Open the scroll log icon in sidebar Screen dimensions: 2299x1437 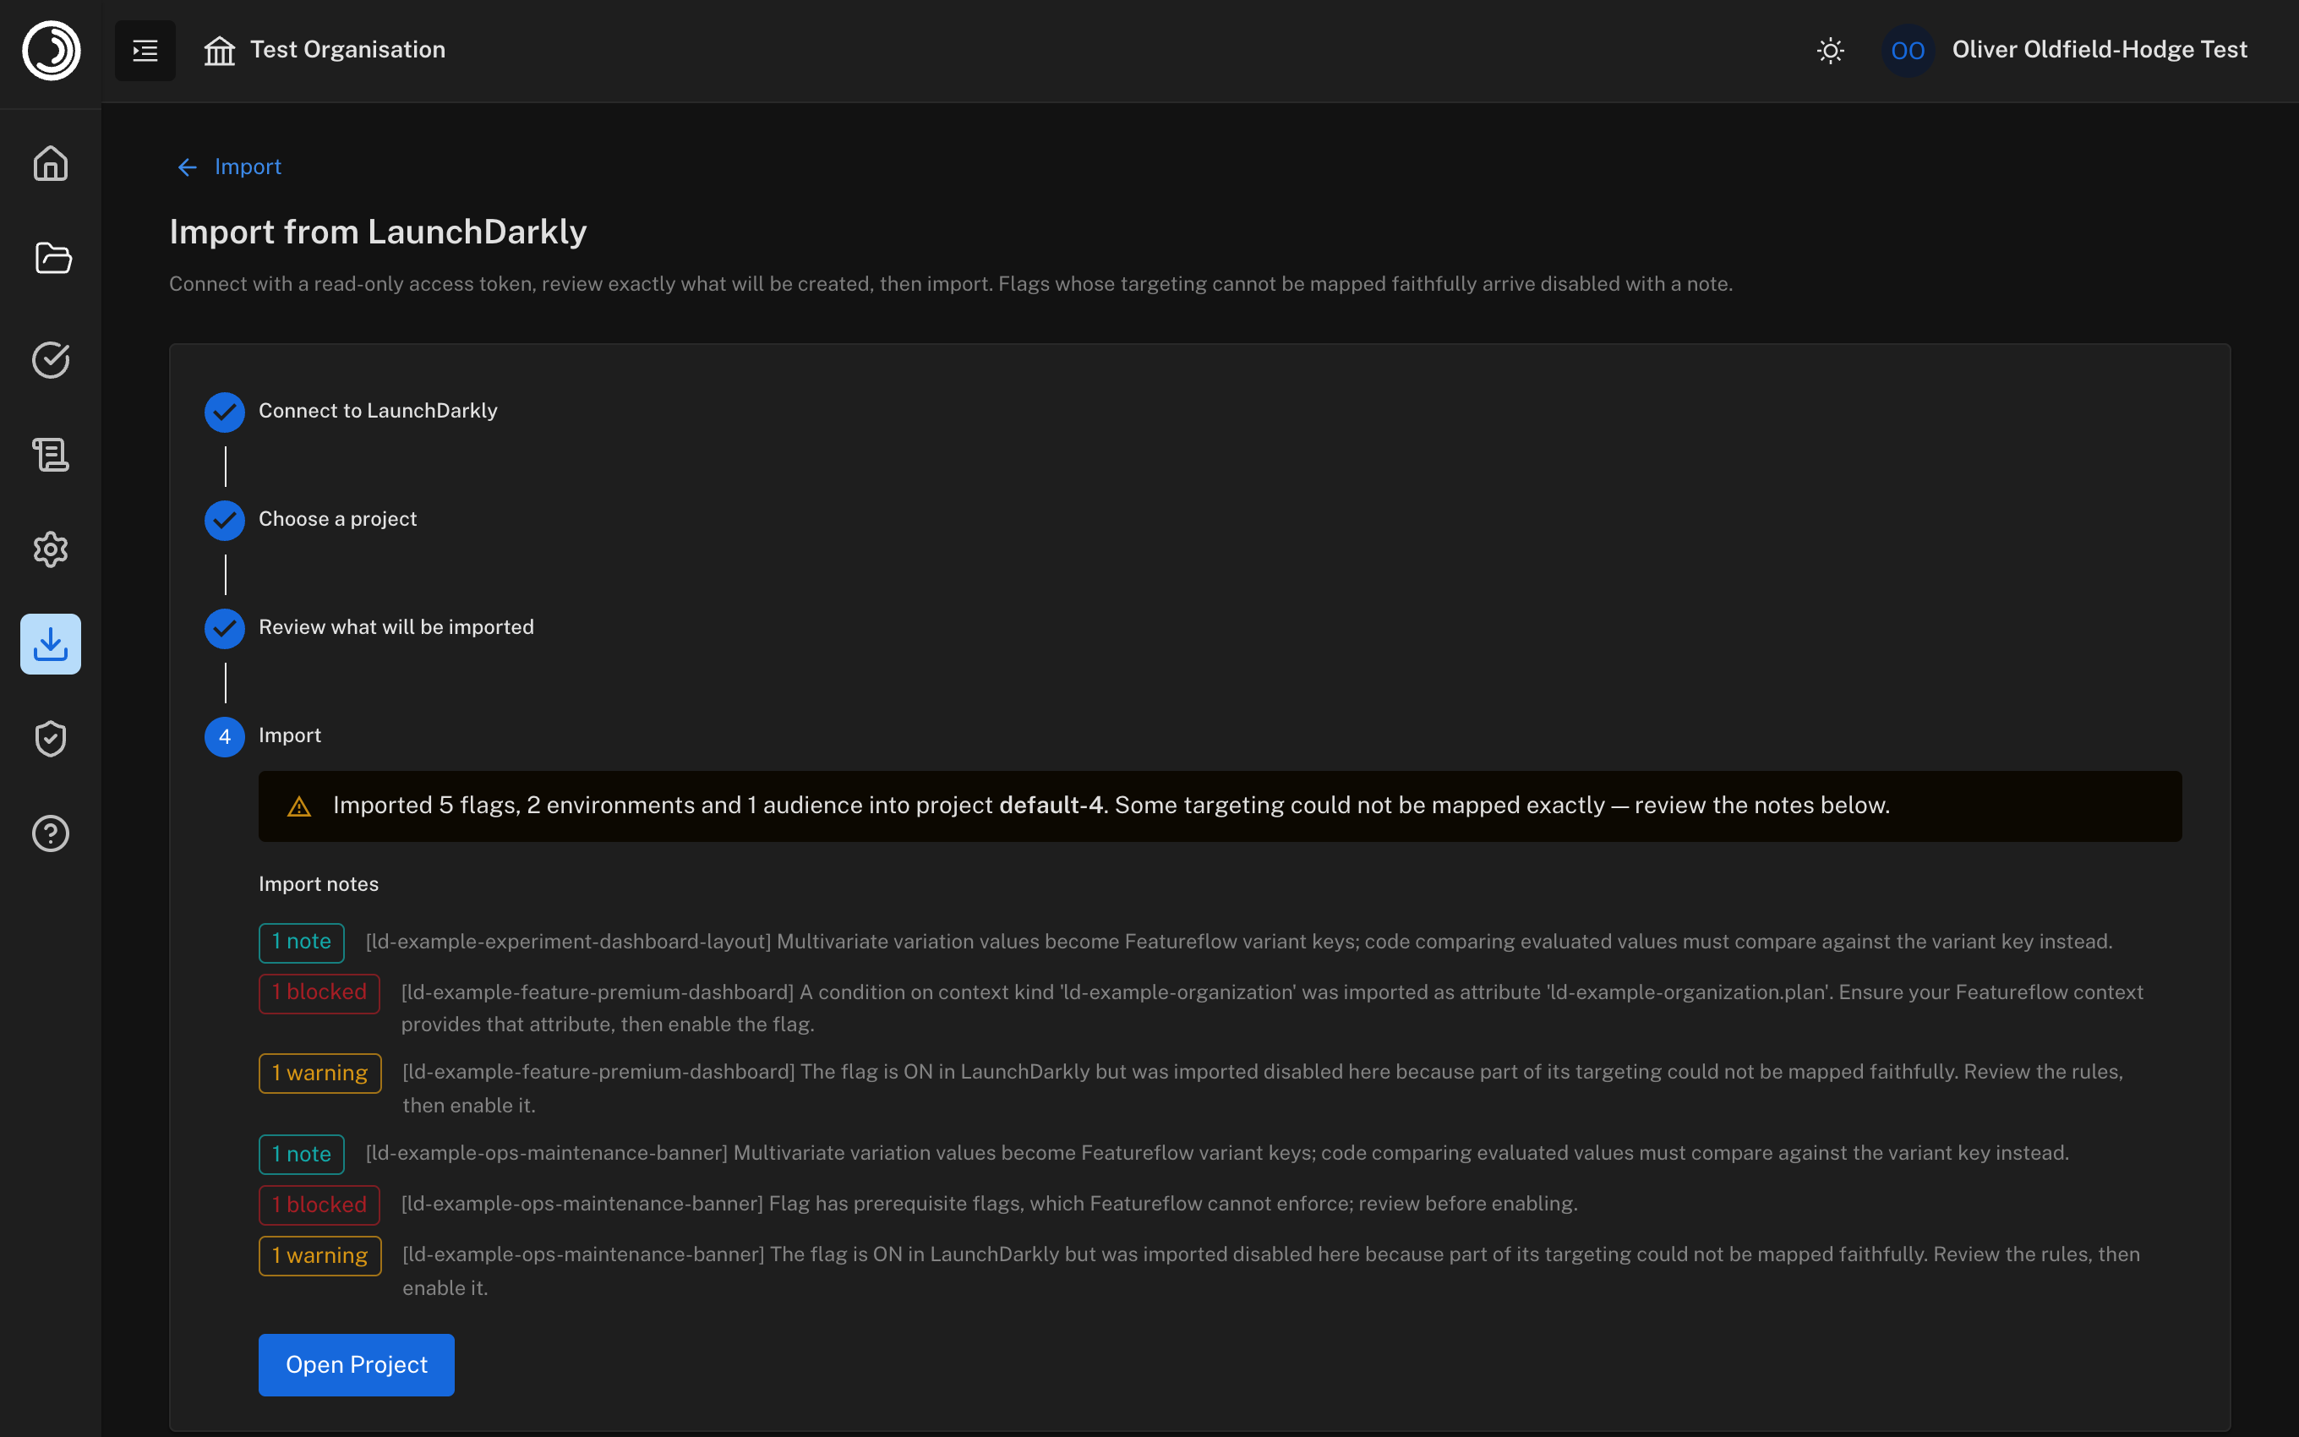pos(52,454)
